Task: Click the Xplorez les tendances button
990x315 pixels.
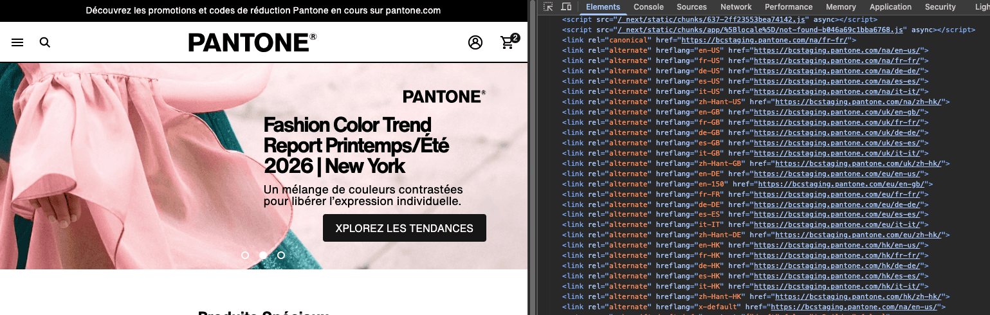Action: pyautogui.click(x=404, y=228)
